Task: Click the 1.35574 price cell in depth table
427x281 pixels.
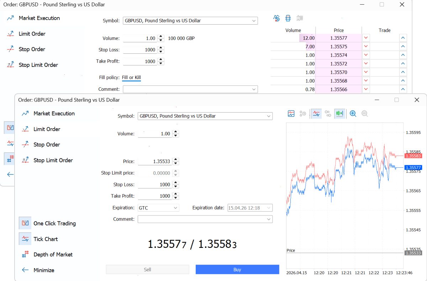Action: (x=339, y=55)
